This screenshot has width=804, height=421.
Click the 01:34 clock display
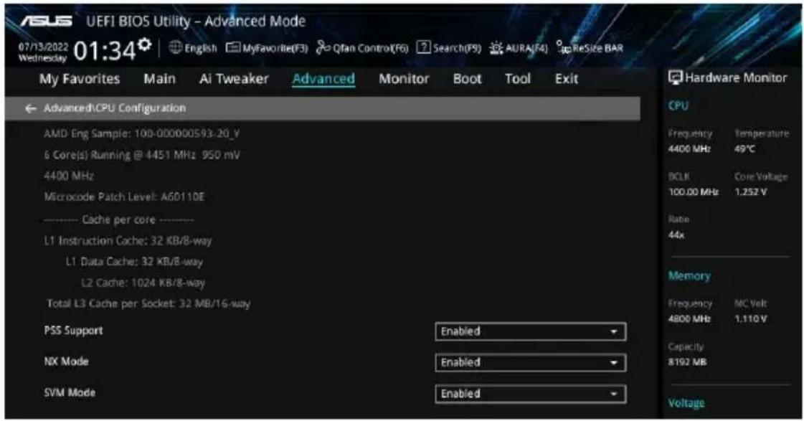105,51
